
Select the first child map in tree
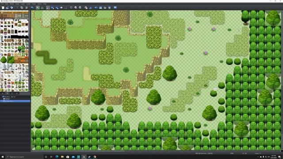[7, 99]
